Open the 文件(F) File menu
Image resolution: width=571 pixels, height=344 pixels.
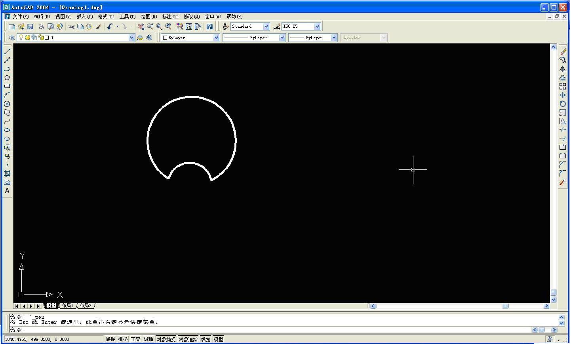coord(21,17)
